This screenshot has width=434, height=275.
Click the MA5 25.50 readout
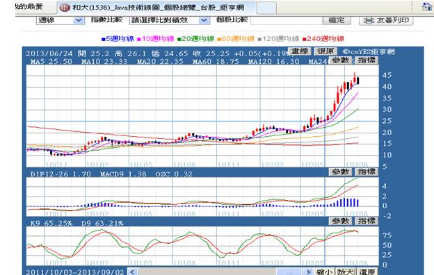pos(51,61)
